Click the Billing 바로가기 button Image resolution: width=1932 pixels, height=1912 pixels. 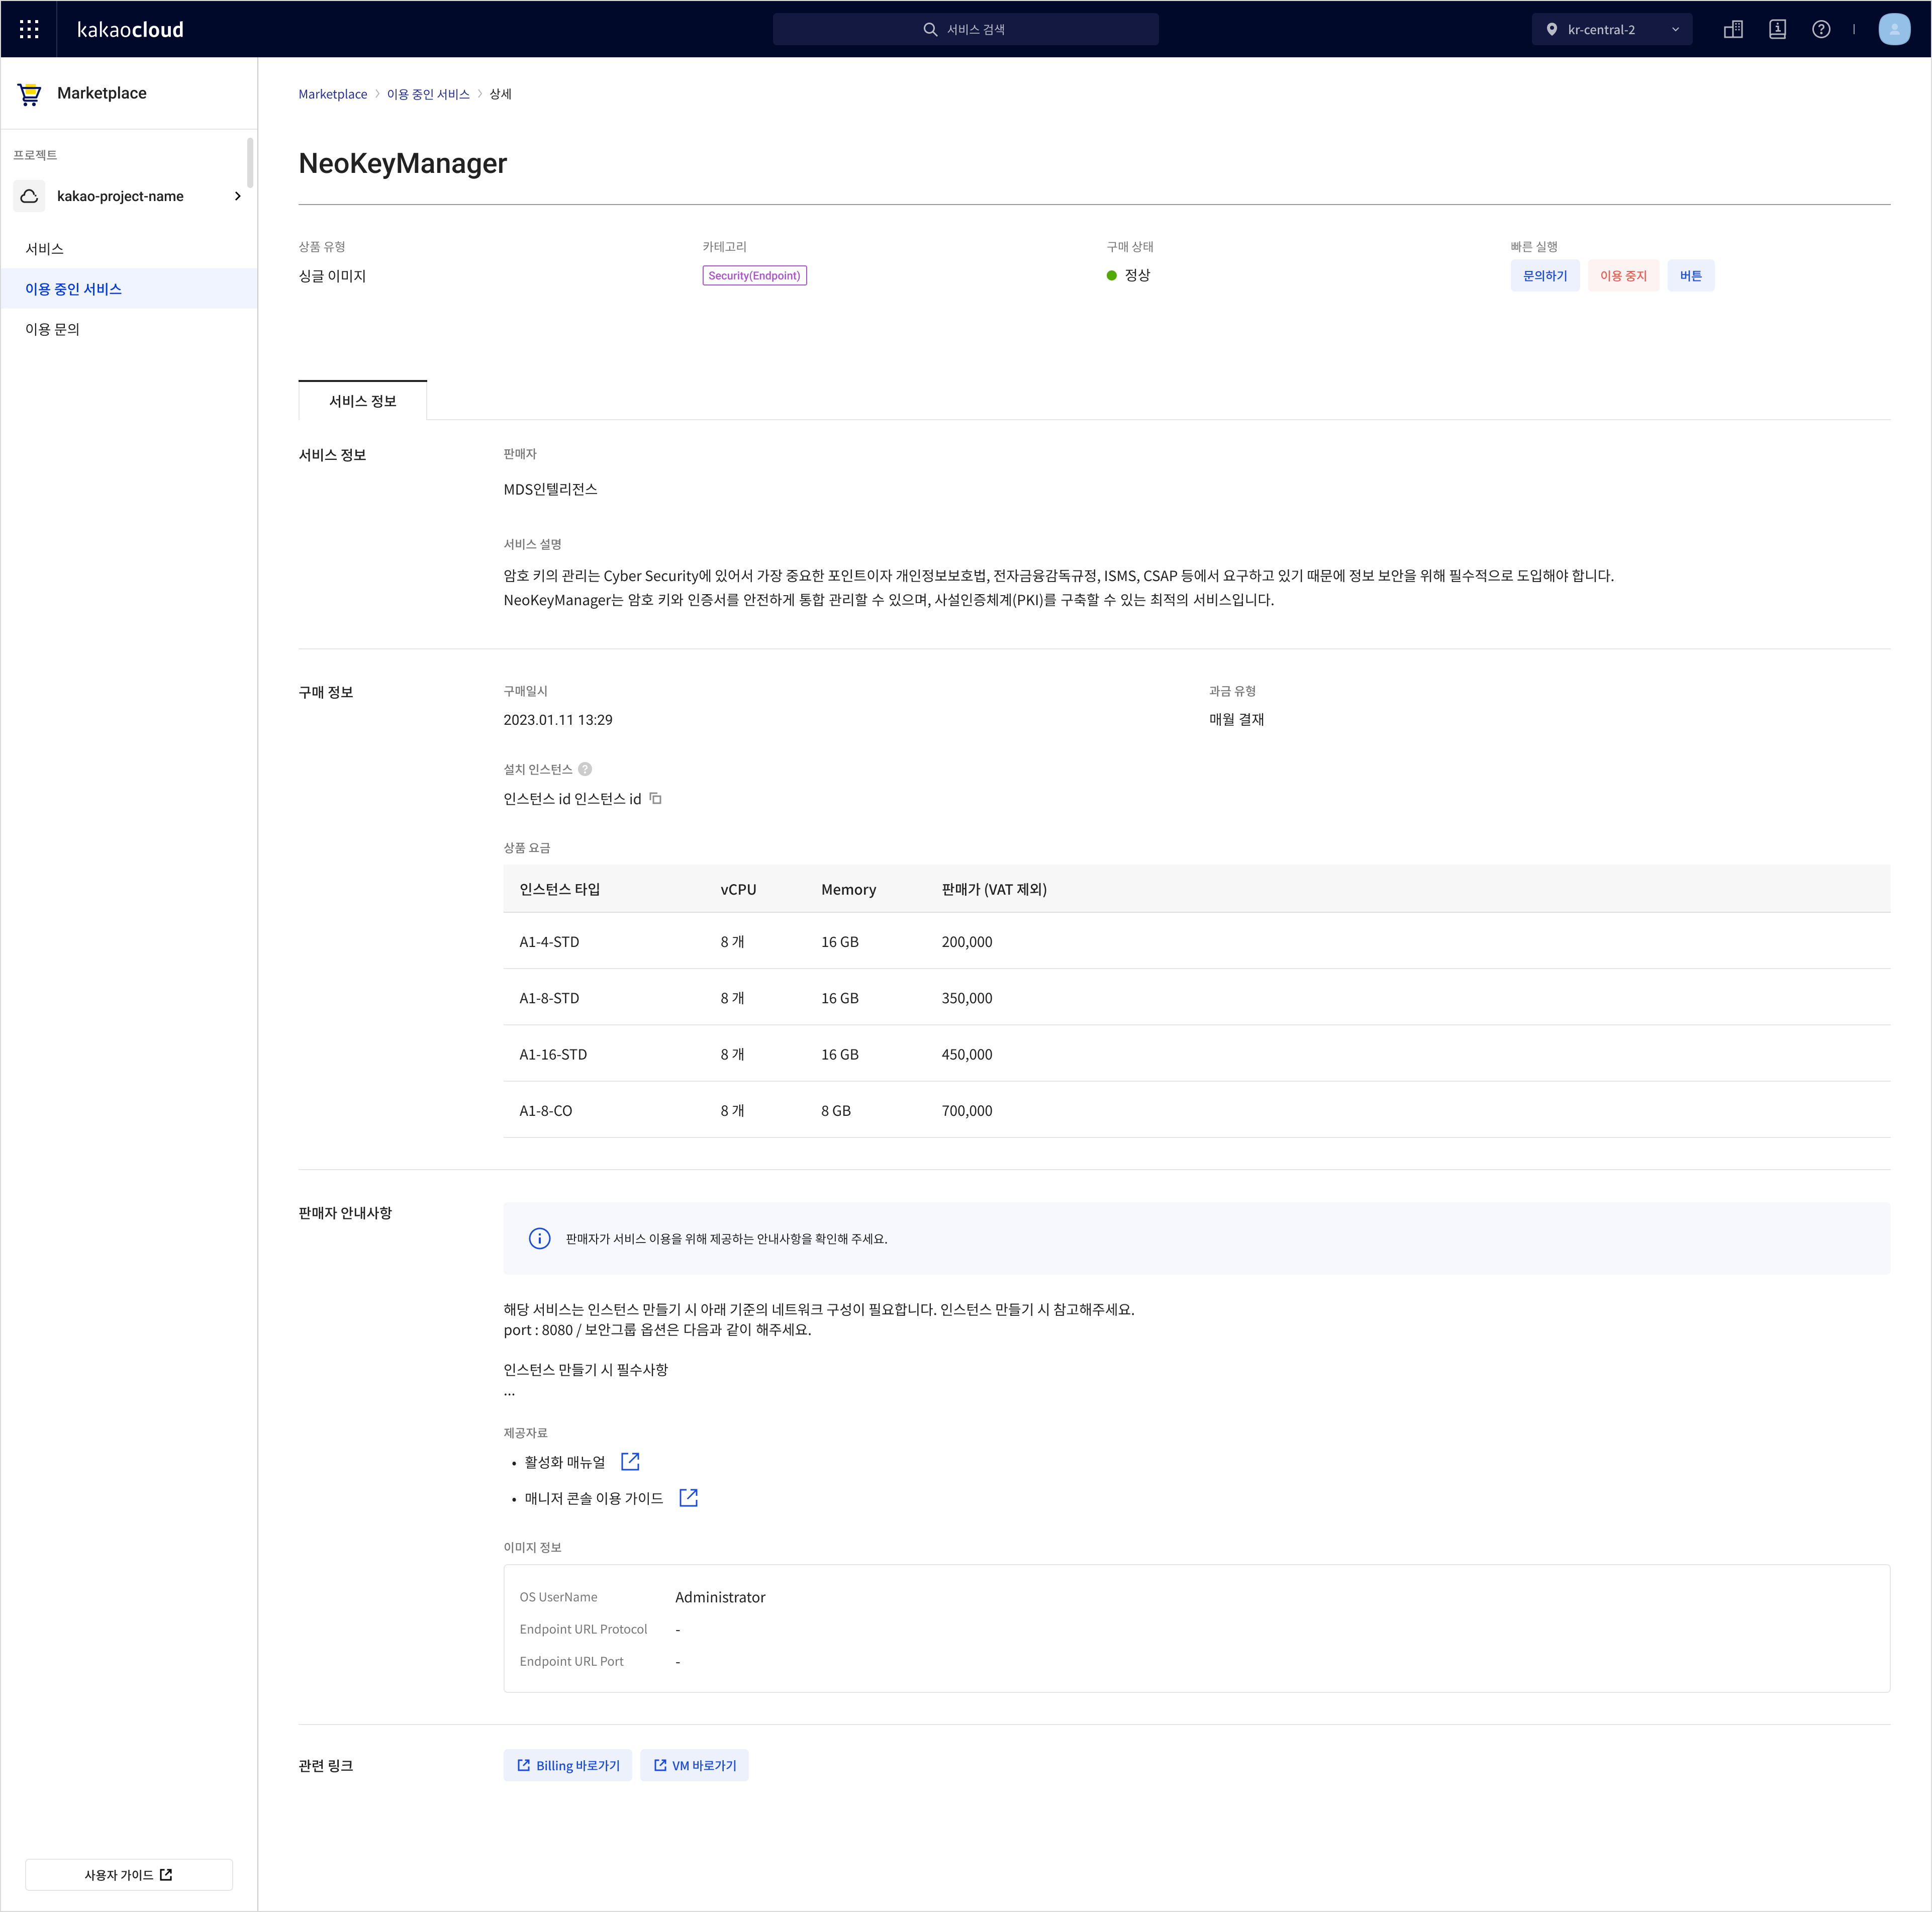567,1765
